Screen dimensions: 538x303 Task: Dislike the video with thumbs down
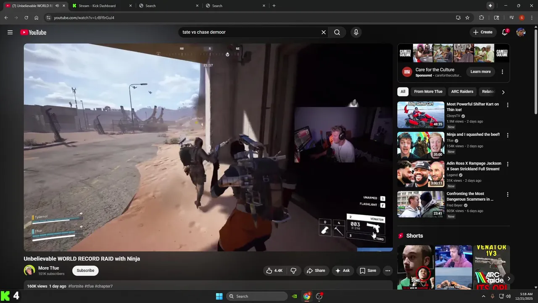[x=293, y=271]
